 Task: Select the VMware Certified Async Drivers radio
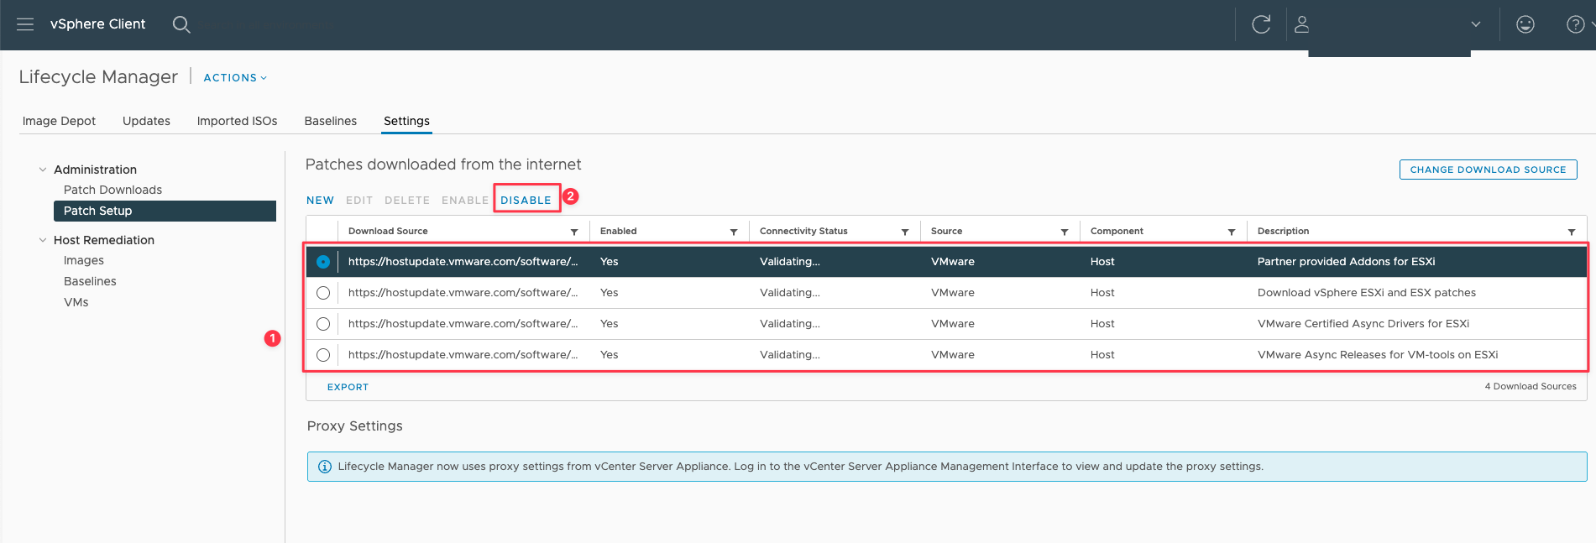(x=323, y=324)
